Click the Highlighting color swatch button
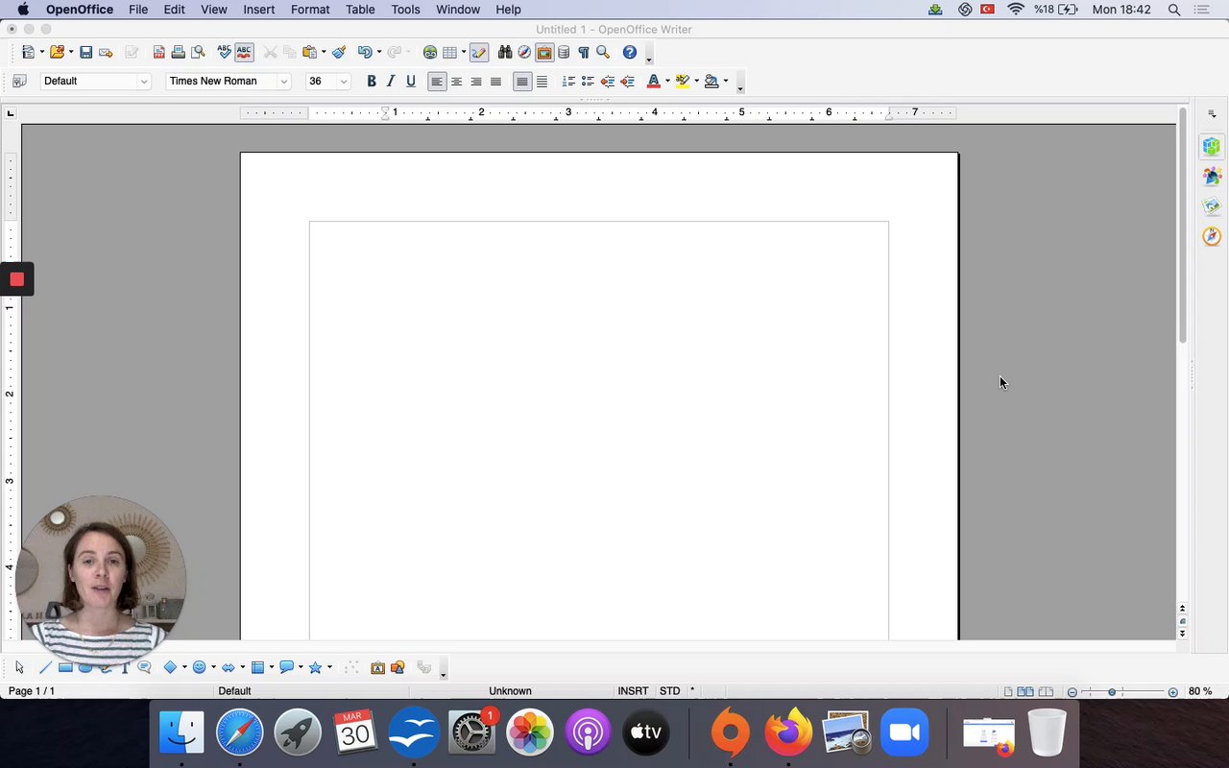Viewport: 1229px width, 768px height. coord(683,82)
